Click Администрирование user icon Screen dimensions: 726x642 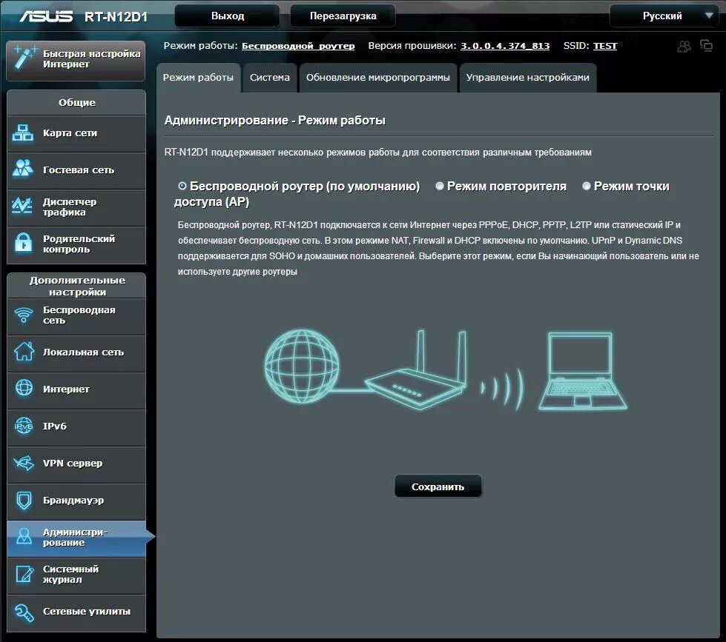24,536
